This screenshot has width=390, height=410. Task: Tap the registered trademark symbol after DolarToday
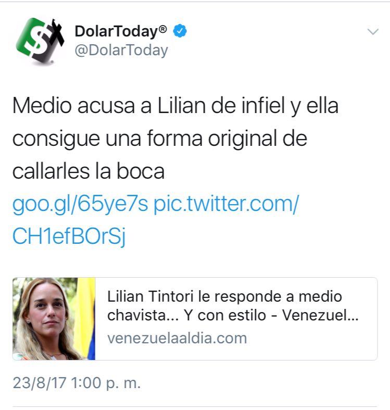tap(162, 29)
